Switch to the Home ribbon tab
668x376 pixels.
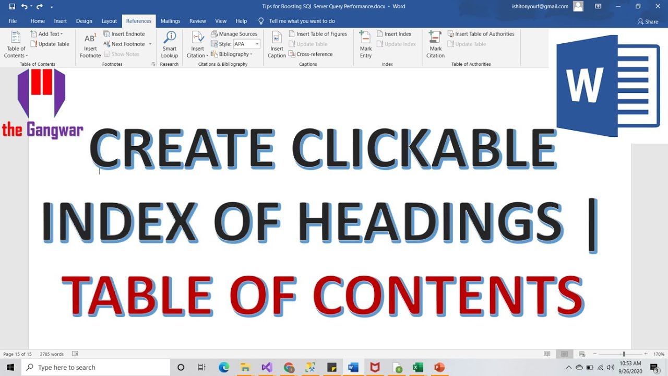click(38, 21)
